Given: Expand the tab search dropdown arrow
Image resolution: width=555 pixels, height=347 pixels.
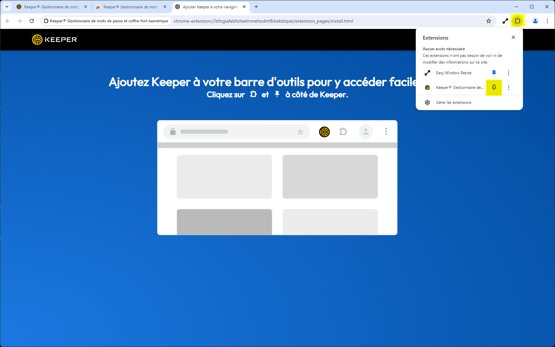Looking at the screenshot, I should 7,7.
